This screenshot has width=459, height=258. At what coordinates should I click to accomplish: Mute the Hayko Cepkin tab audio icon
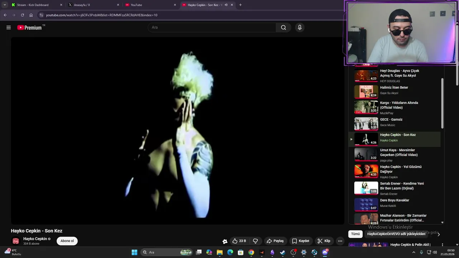point(226,5)
